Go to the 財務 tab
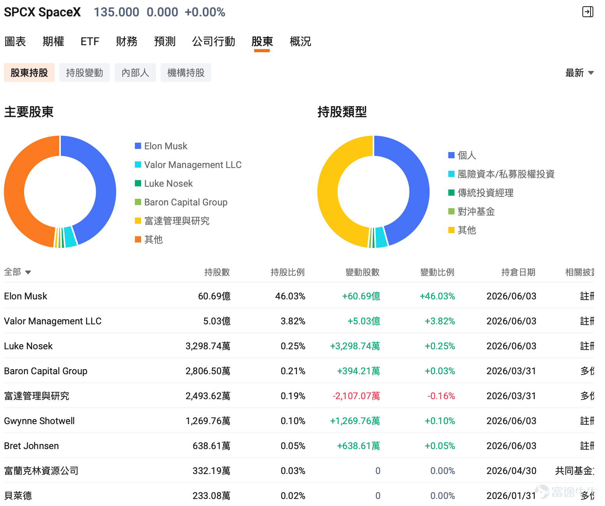The image size is (605, 506). click(127, 41)
